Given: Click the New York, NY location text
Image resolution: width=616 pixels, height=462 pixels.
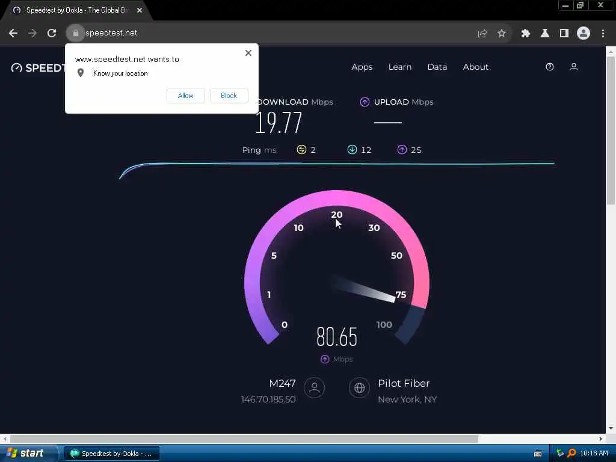Looking at the screenshot, I should tap(407, 399).
